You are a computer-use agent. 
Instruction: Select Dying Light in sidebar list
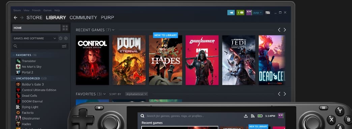30,107
